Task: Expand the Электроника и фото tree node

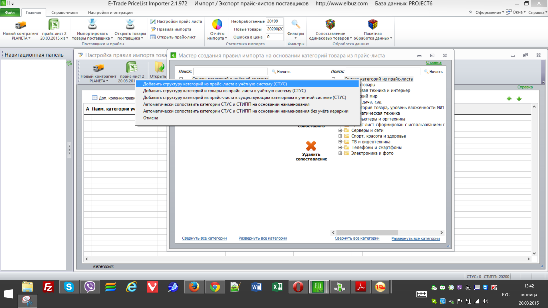Action: click(x=340, y=153)
